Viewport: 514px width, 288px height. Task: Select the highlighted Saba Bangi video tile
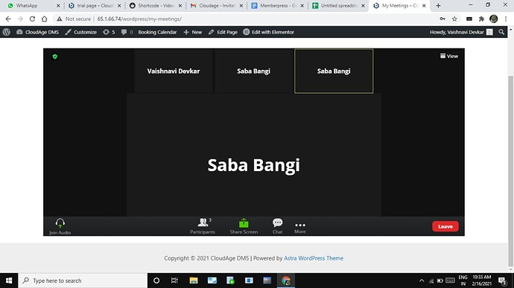(x=334, y=71)
